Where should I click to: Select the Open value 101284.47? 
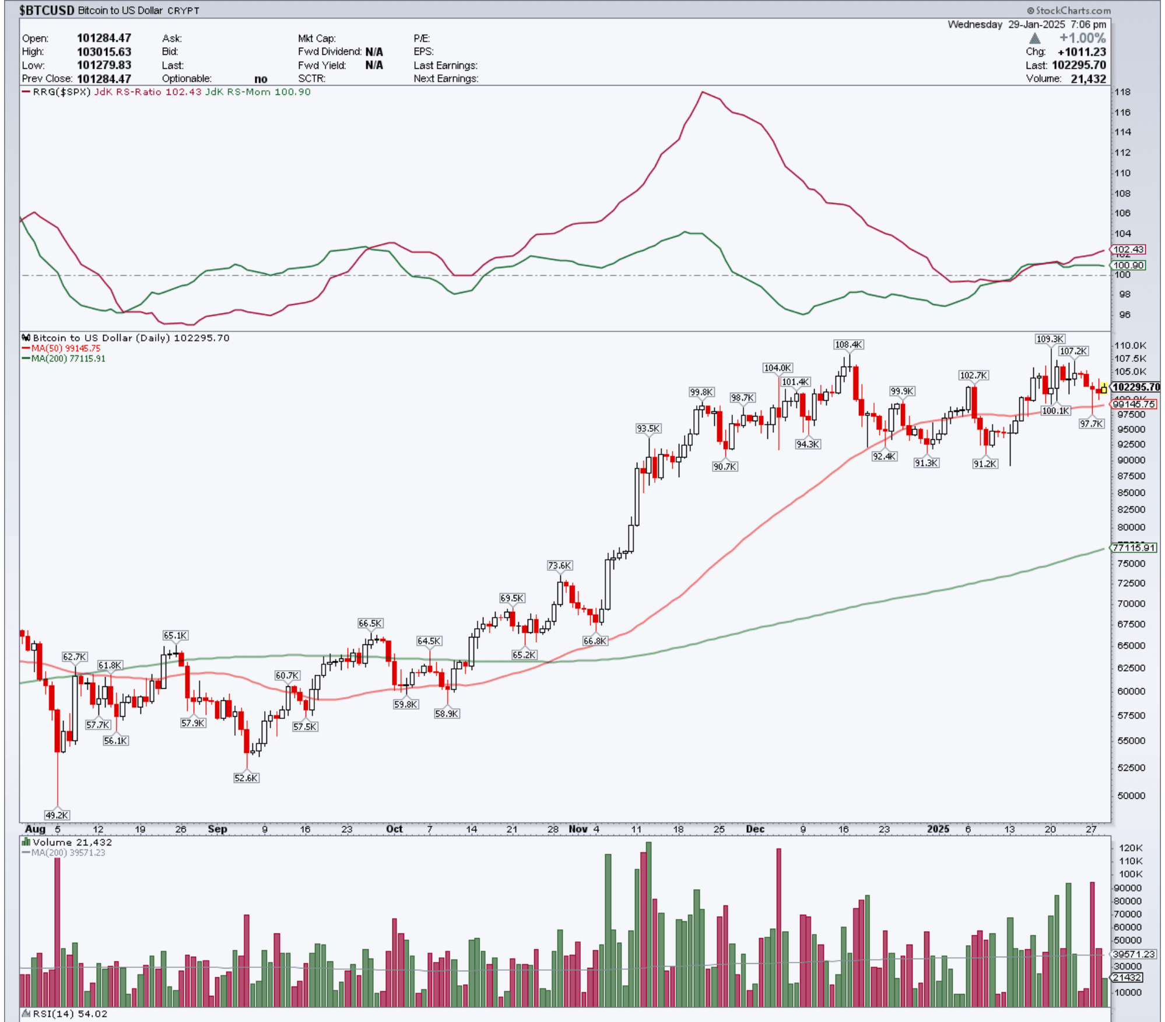point(104,38)
